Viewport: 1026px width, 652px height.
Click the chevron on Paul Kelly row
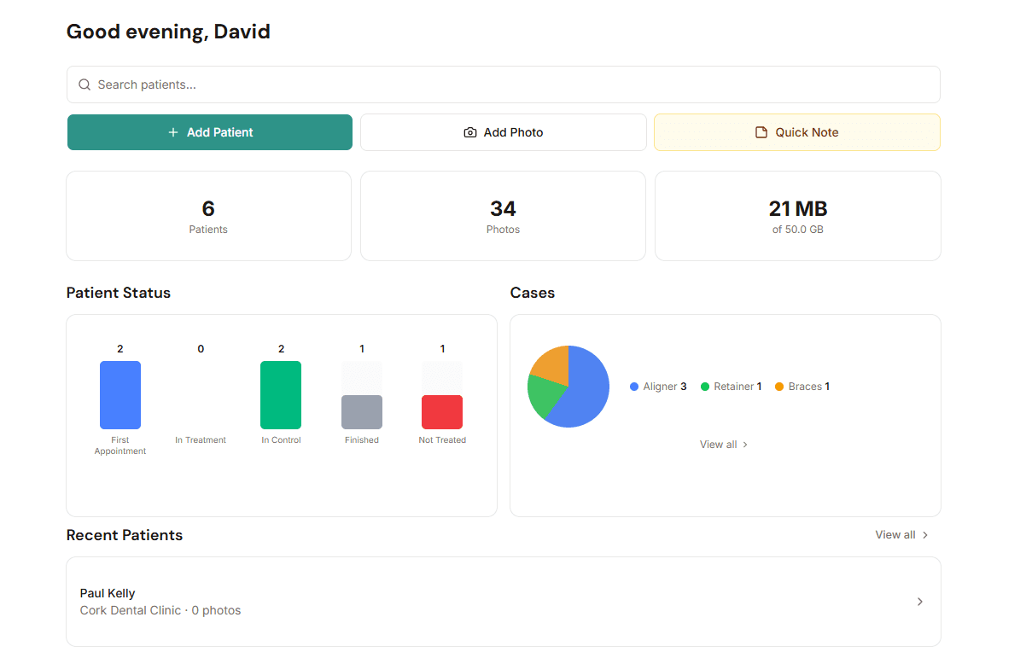coord(920,602)
